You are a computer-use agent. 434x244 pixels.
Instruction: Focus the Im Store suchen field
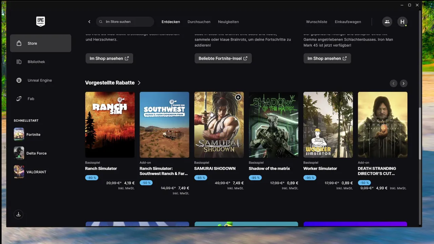pos(125,22)
